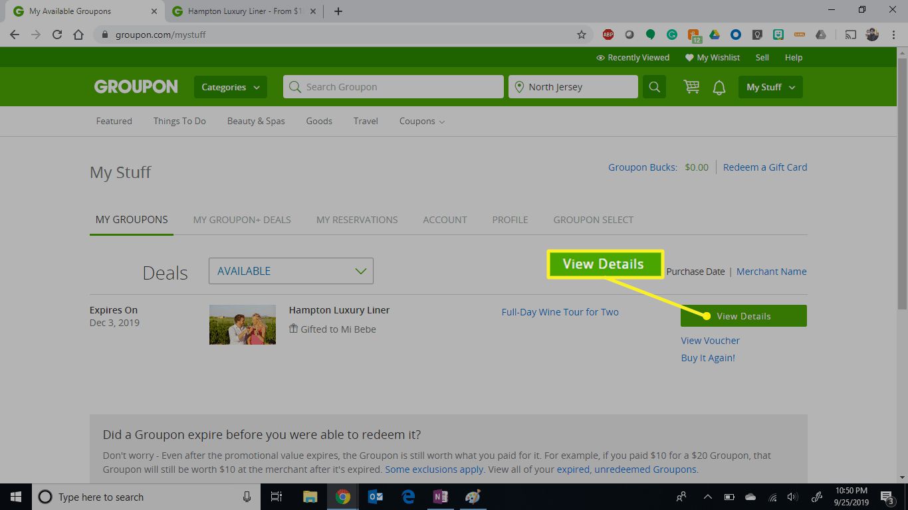Click the GROUPON logo
Screen dimensions: 908x510
click(x=136, y=86)
